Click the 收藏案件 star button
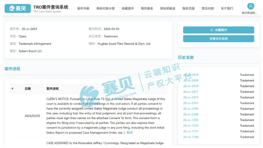The height and width of the screenshot is (148, 263). [219, 30]
